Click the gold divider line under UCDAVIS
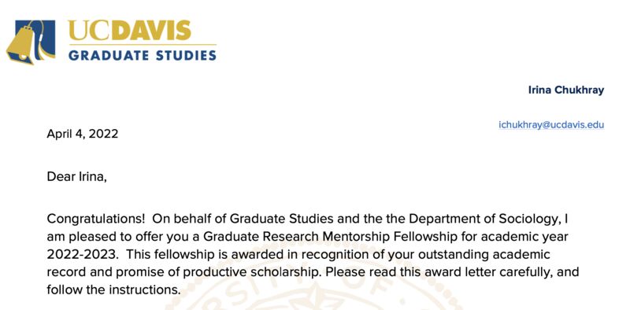The width and height of the screenshot is (630, 310). pos(143,44)
